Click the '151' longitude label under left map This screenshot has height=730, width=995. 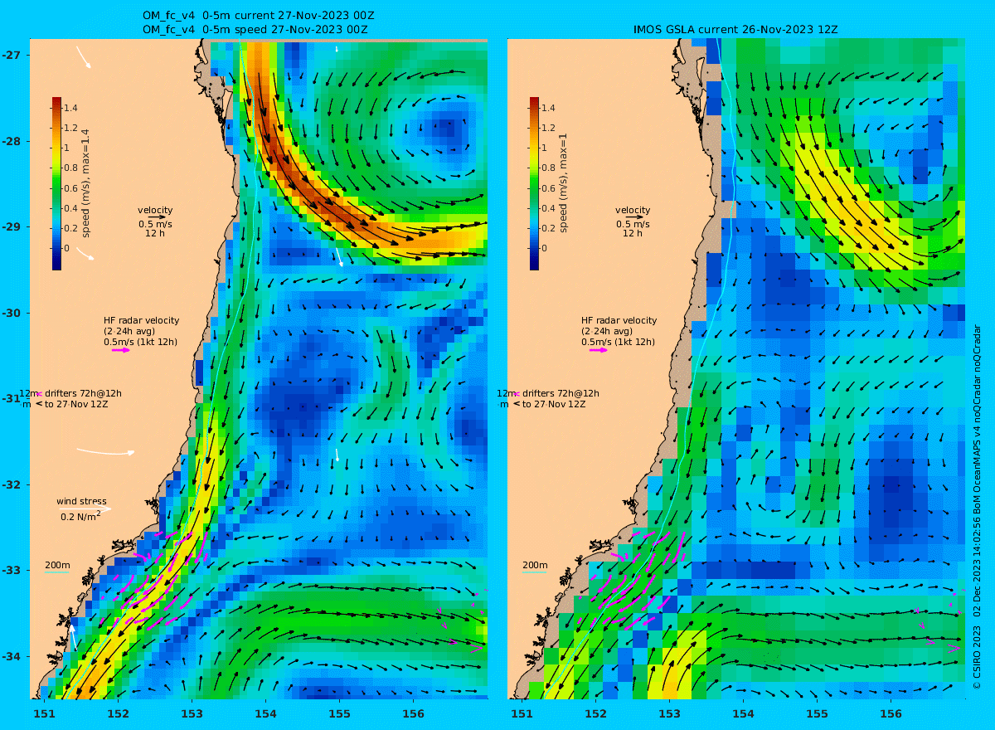[44, 713]
